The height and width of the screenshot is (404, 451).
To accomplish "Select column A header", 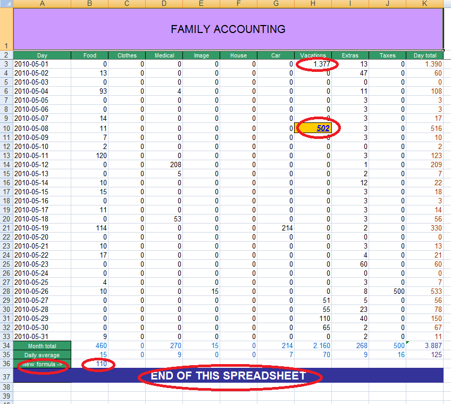I will (x=42, y=3).
